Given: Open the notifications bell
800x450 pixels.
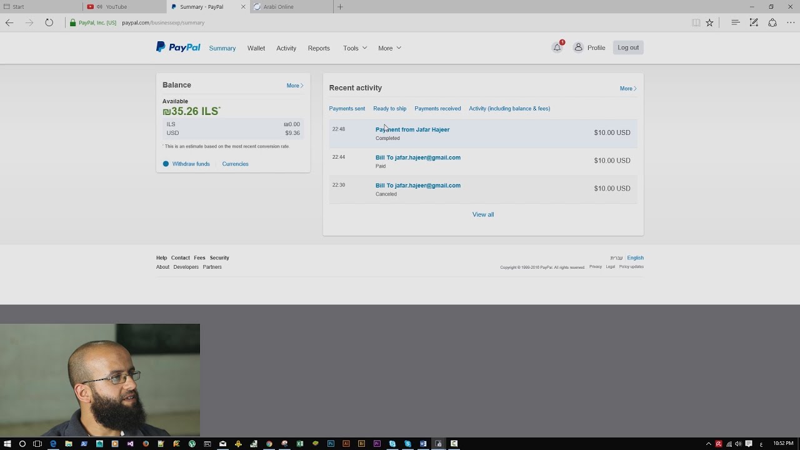Looking at the screenshot, I should tap(557, 47).
